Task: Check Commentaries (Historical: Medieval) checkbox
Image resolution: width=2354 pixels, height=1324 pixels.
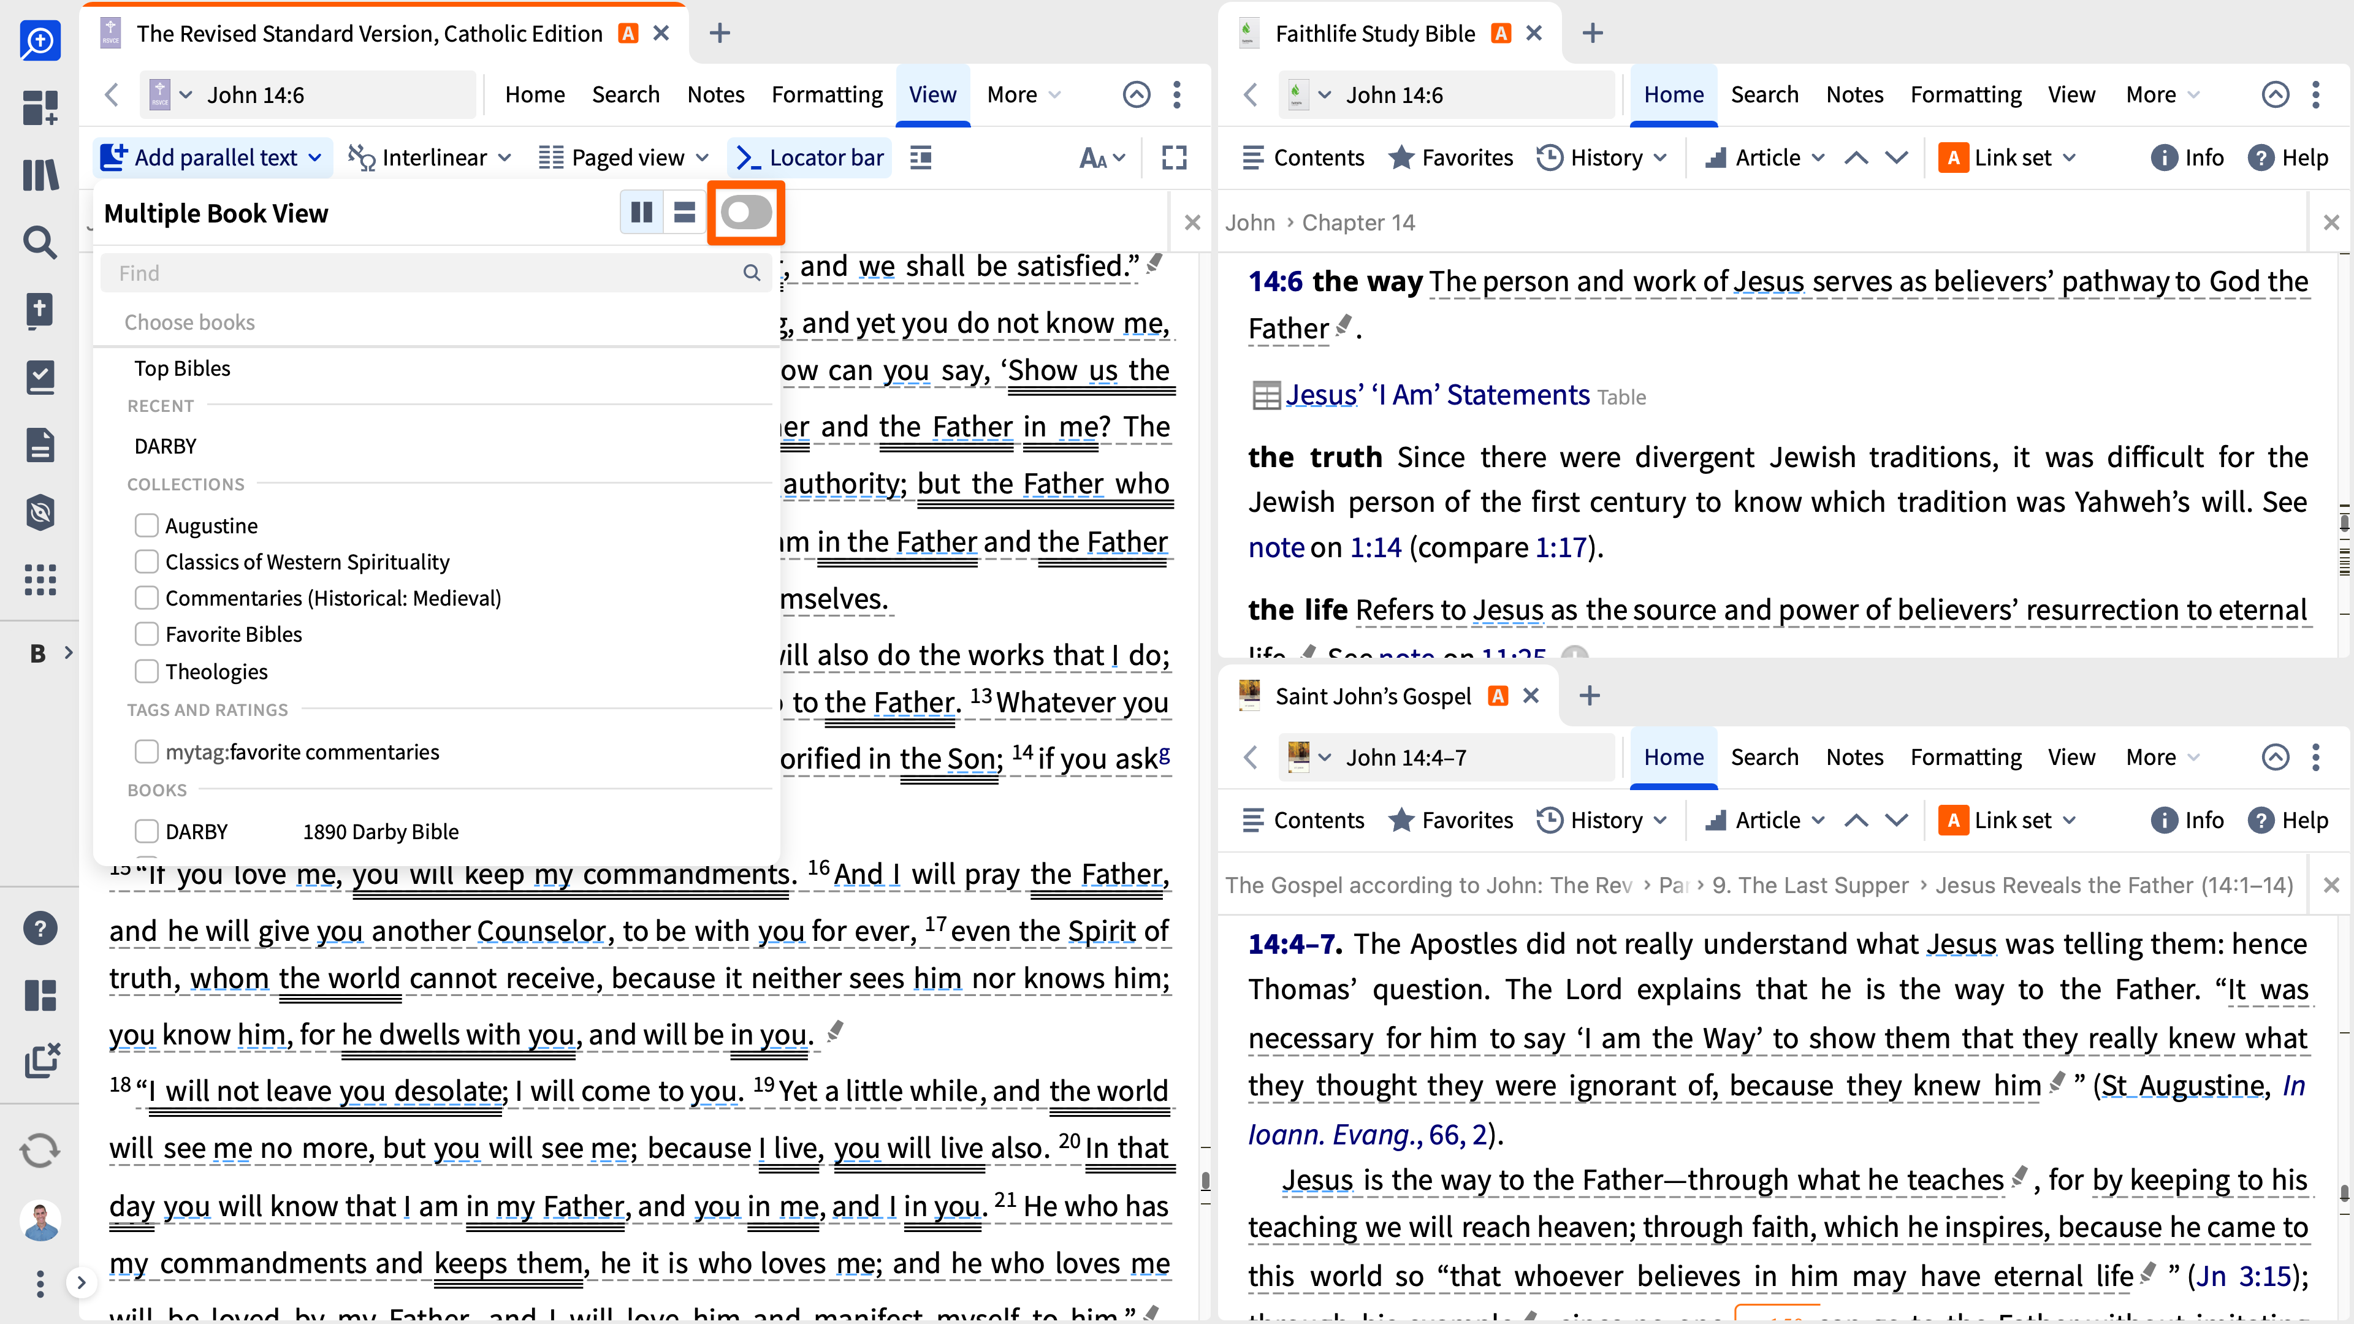Action: pos(147,598)
